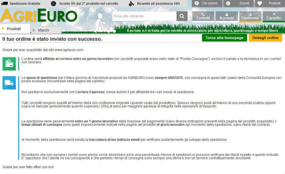Click the Preferiti heart icon
Image resolution: width=285 pixels, height=174 pixels.
pos(260,3)
